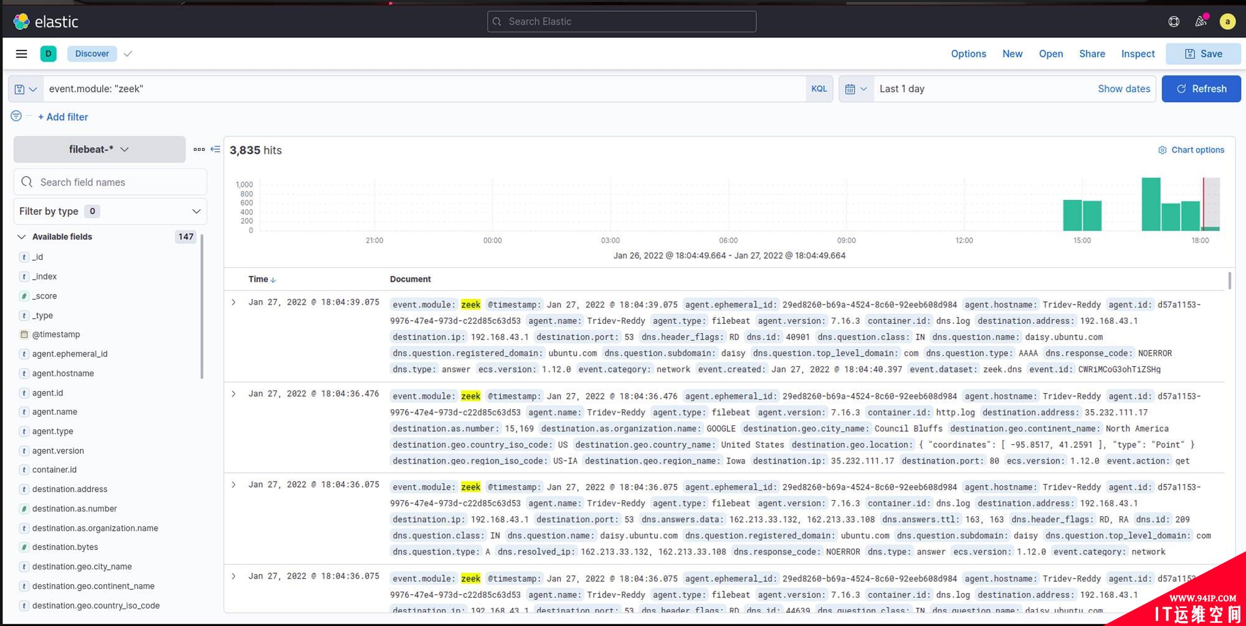This screenshot has height=626, width=1246.
Task: Click the KQL query input box
Action: coord(424,89)
